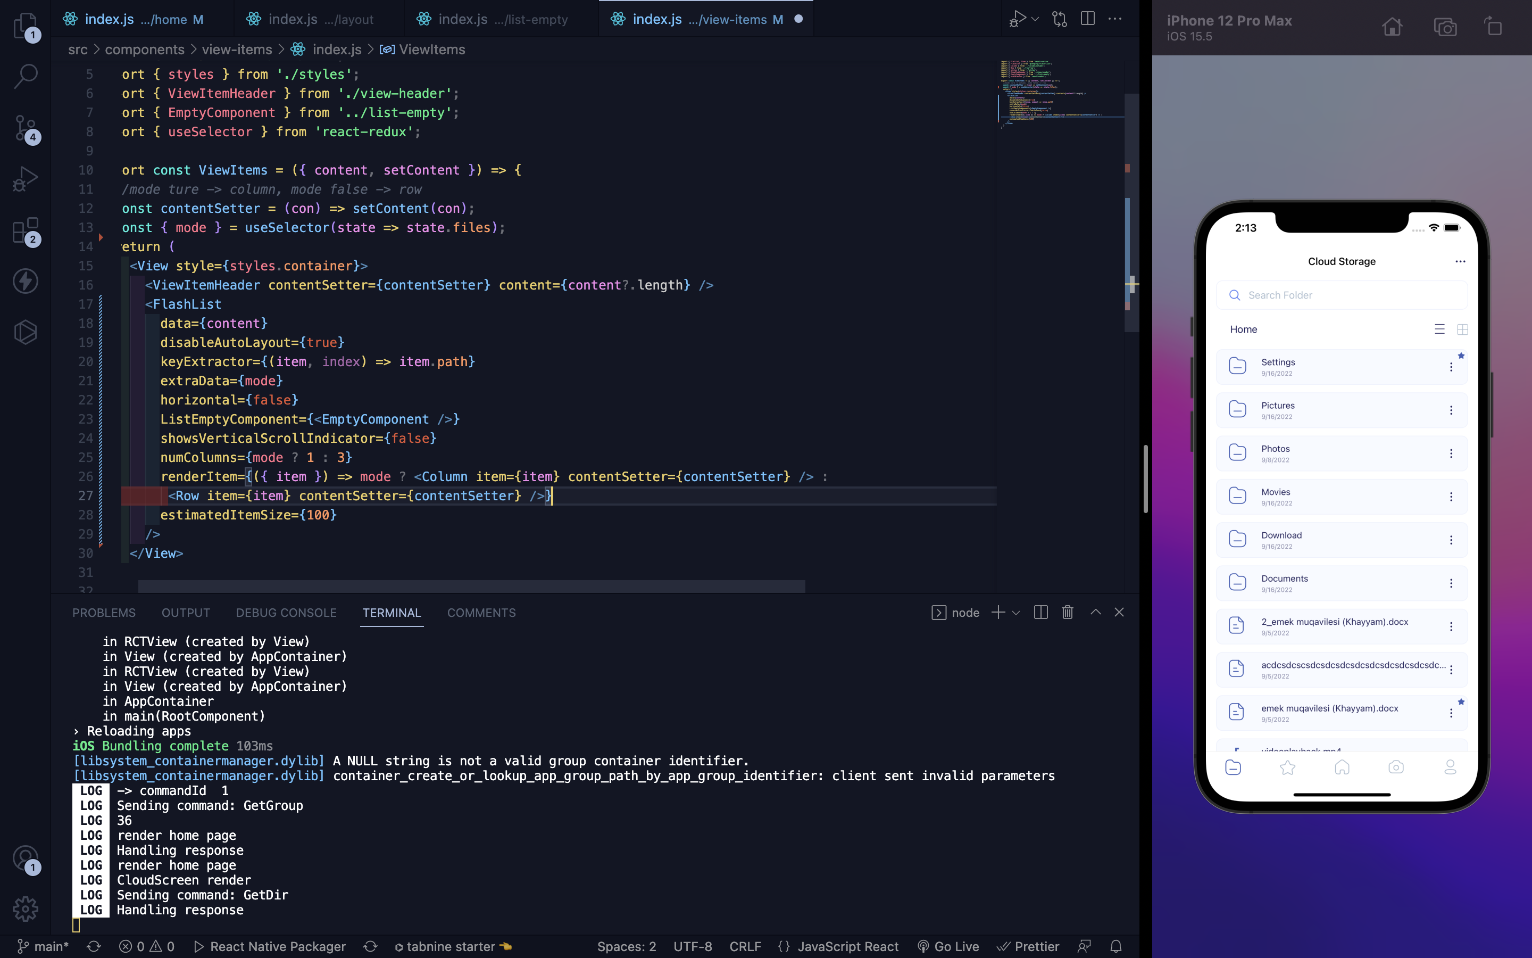Click Prettier in the status bar

click(1028, 946)
